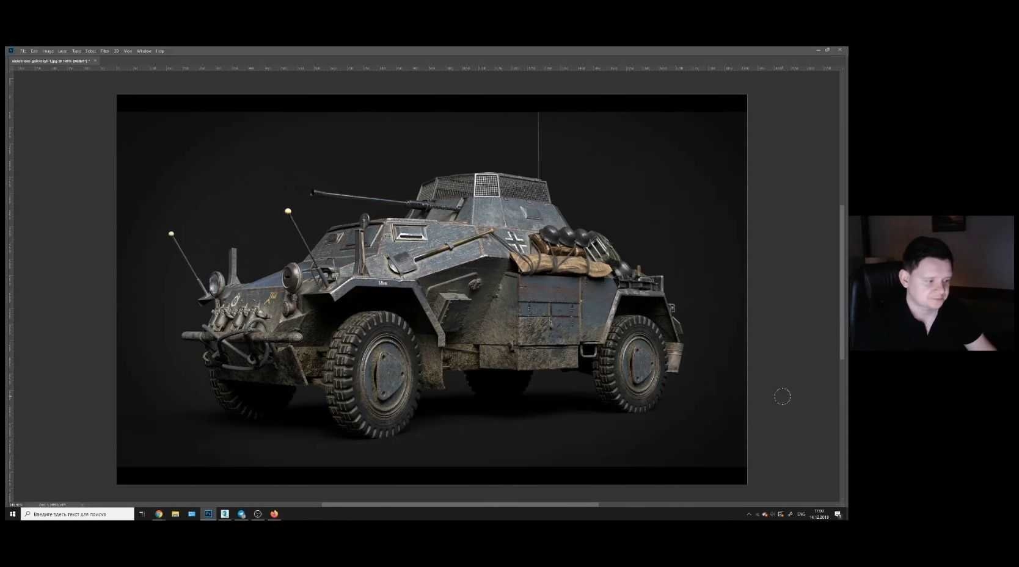
Task: Open the OBS Studio taskbar icon
Action: coord(258,514)
